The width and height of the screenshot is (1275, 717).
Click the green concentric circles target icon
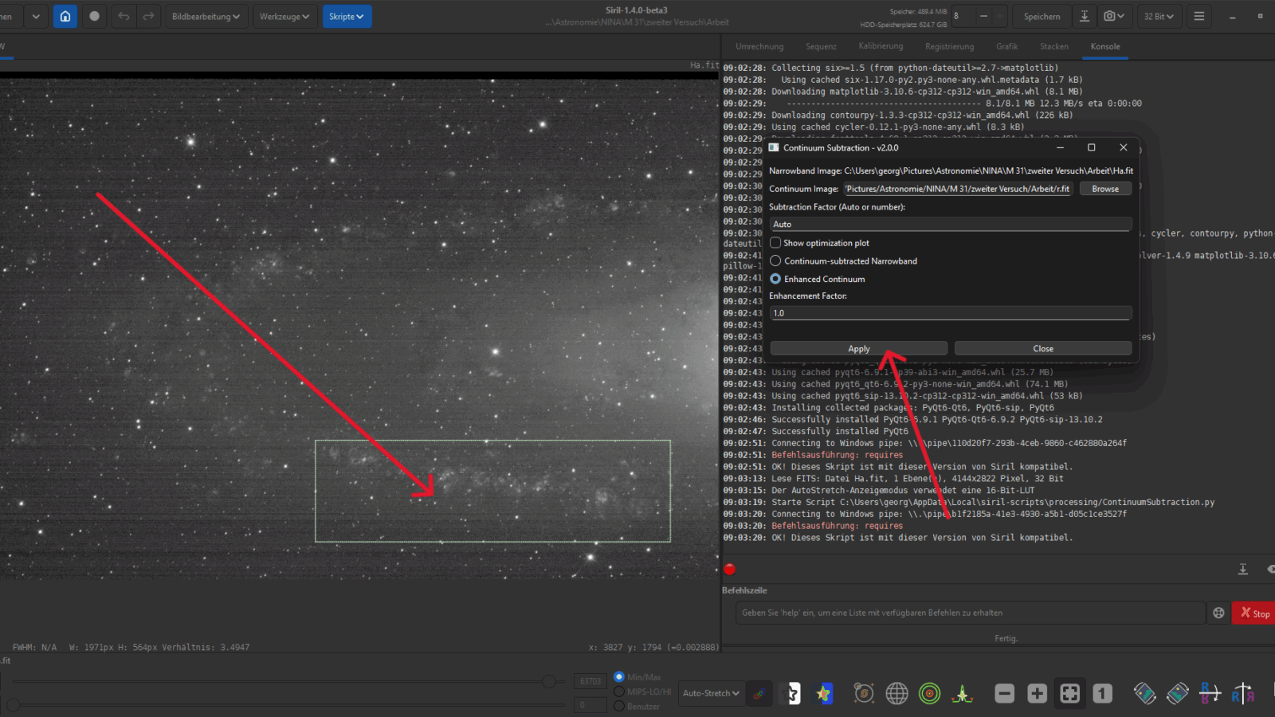tap(929, 693)
